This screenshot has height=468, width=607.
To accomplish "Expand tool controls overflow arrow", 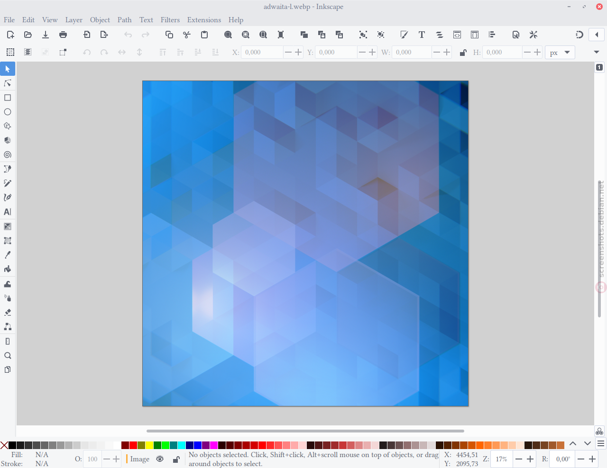I will click(x=597, y=52).
